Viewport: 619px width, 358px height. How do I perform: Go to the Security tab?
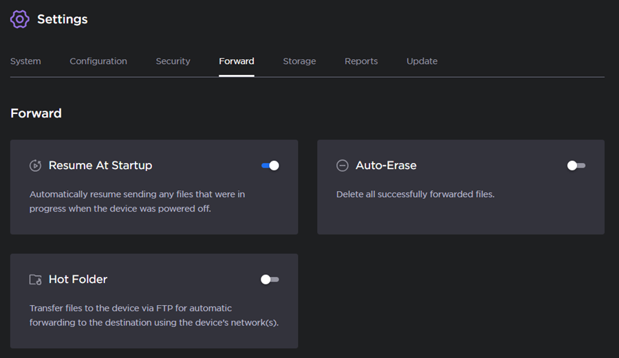pos(173,61)
